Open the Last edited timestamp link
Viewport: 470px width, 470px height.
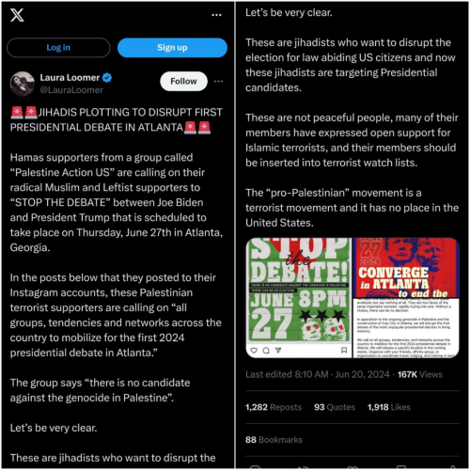coord(318,374)
